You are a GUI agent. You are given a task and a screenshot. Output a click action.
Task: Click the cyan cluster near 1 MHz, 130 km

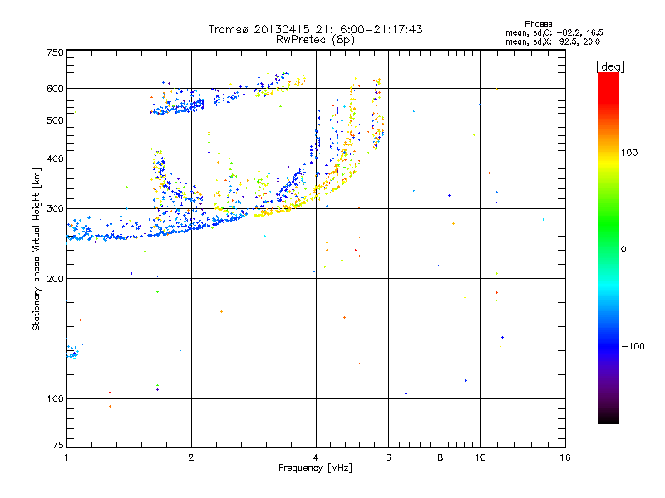click(x=73, y=353)
